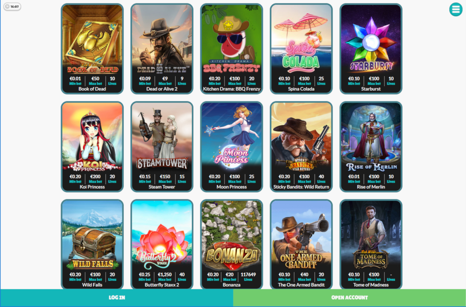Screen dimensions: 466x307
Task: Select Kitchen Drama: BBQ Frenzy game tile
Action: click(x=232, y=49)
